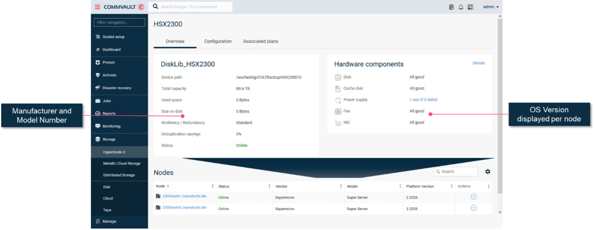Click the Cache disk component icon

(338, 89)
